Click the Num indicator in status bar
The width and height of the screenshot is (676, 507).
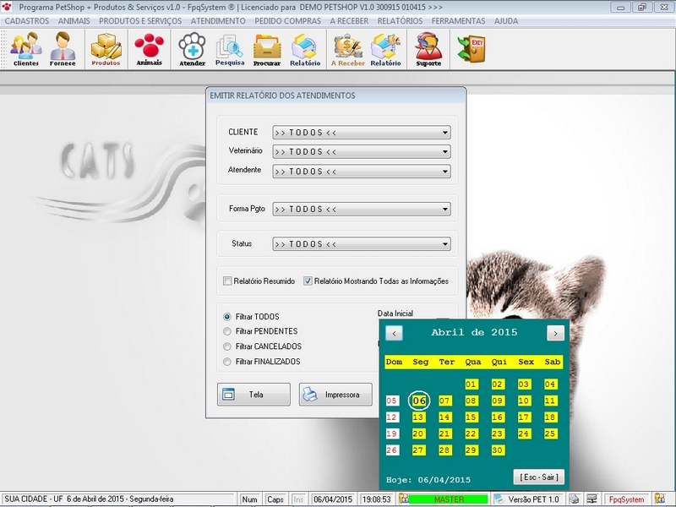pyautogui.click(x=249, y=499)
